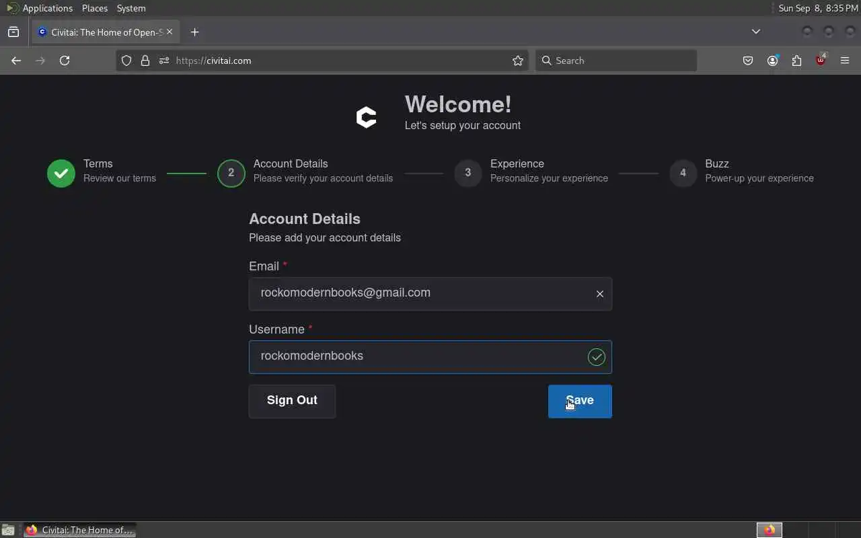Click 'Personalize your experience' step text
Viewport: 861px width, 538px height.
click(549, 178)
